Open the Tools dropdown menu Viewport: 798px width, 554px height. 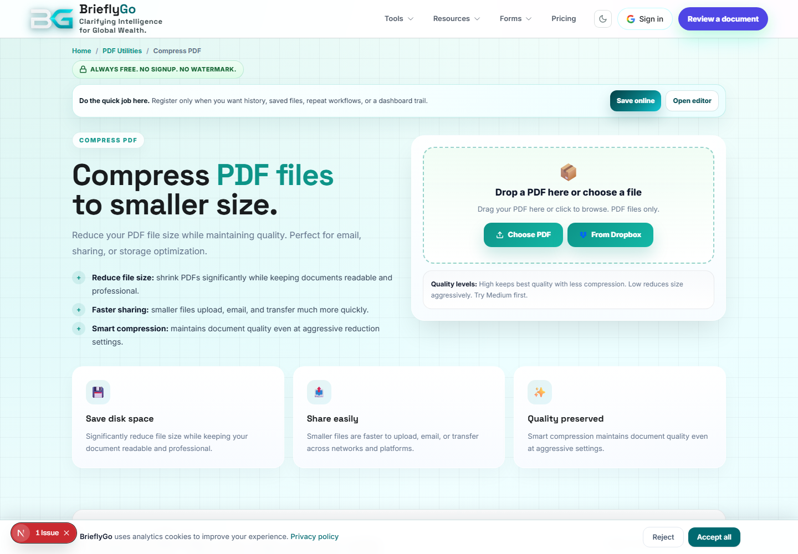click(399, 19)
